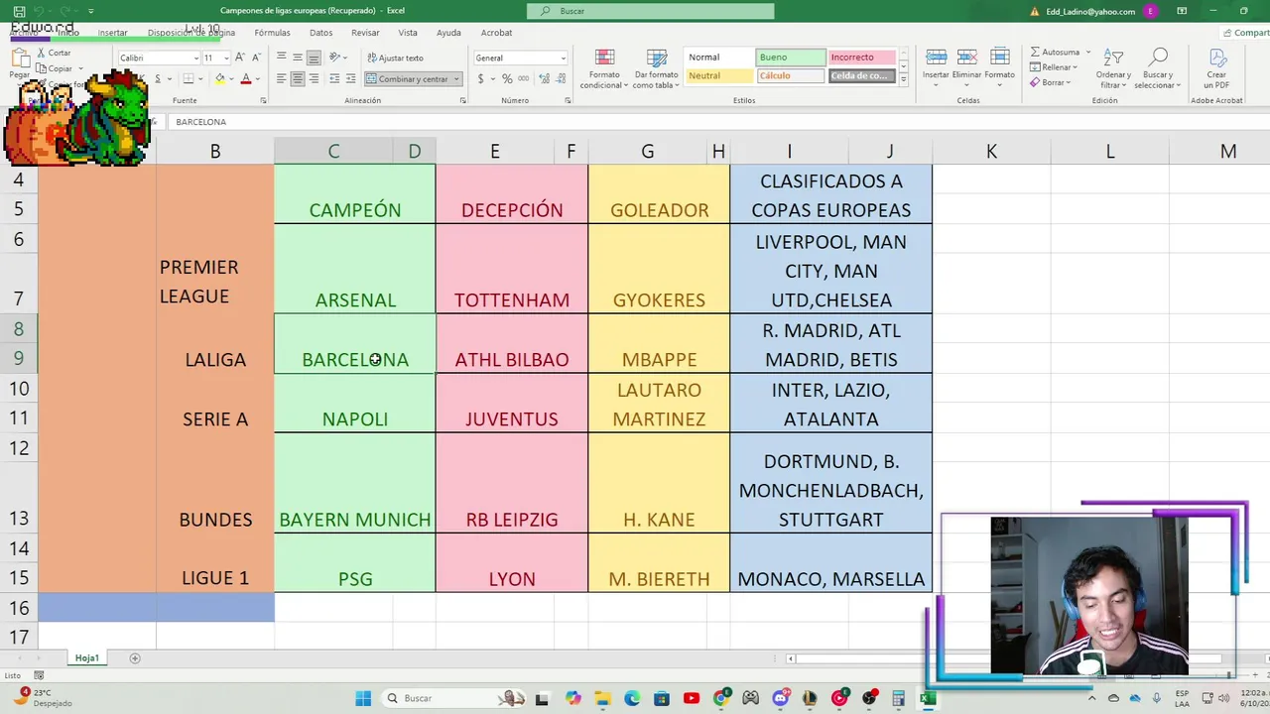This screenshot has height=714, width=1270.
Task: Select column K header
Action: click(x=991, y=152)
